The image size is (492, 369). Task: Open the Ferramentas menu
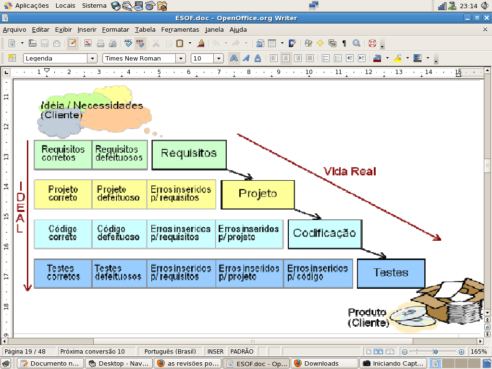tap(180, 29)
